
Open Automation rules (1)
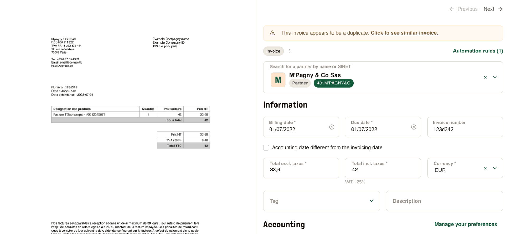tap(478, 51)
